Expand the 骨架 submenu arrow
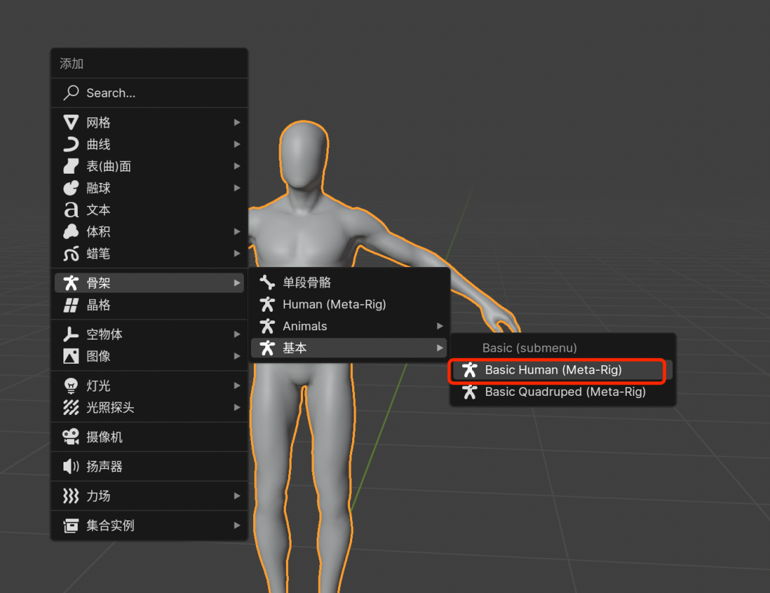The height and width of the screenshot is (593, 770). tap(237, 283)
